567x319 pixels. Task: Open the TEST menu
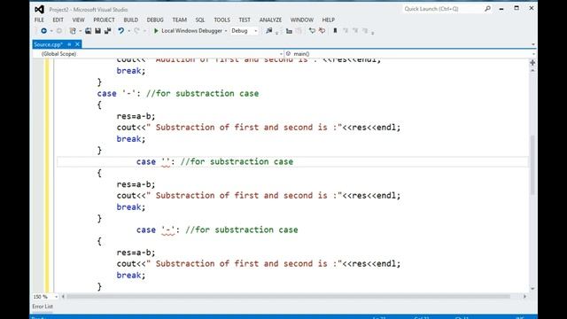245,19
